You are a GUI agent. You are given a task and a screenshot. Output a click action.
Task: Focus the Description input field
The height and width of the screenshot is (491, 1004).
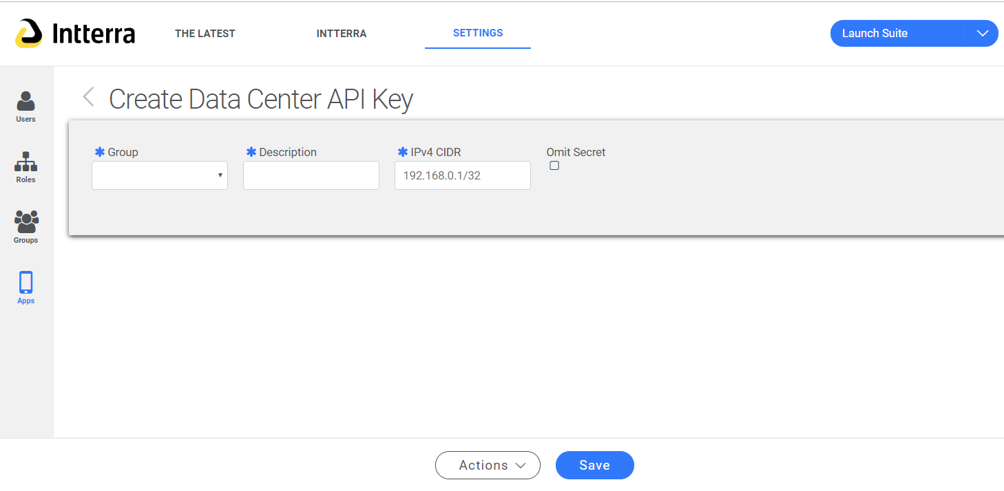311,175
